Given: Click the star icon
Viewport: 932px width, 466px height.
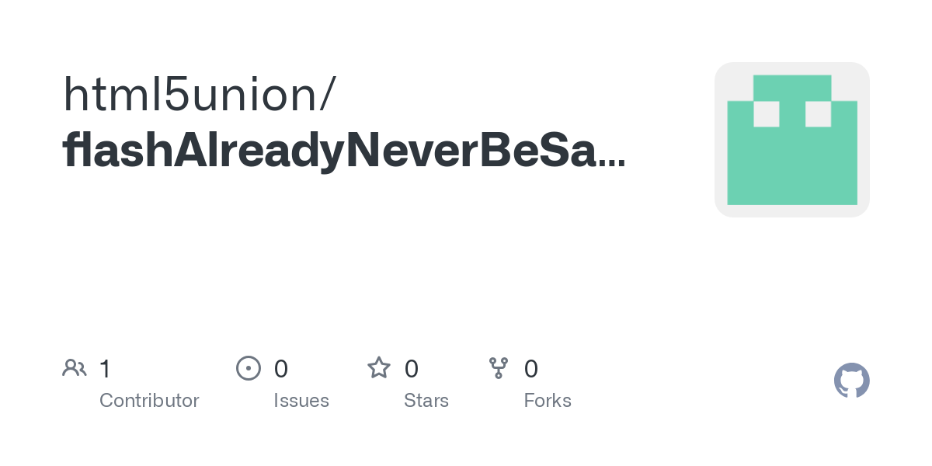Looking at the screenshot, I should tap(379, 368).
